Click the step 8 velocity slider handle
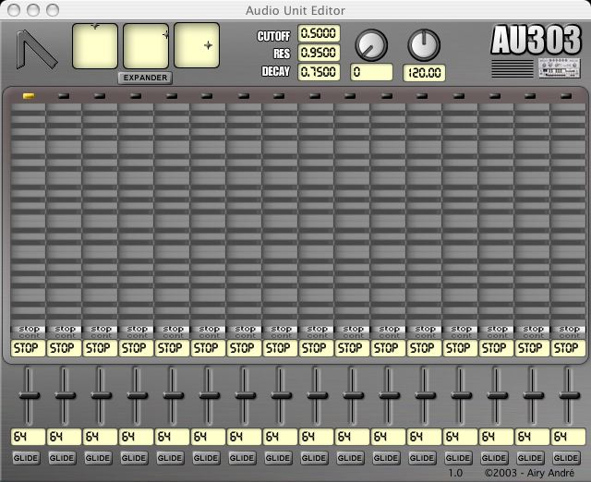The width and height of the screenshot is (591, 482). 281,395
